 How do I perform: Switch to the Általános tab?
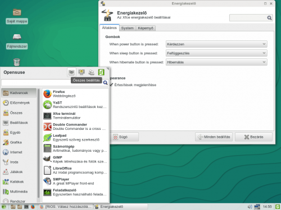point(110,28)
